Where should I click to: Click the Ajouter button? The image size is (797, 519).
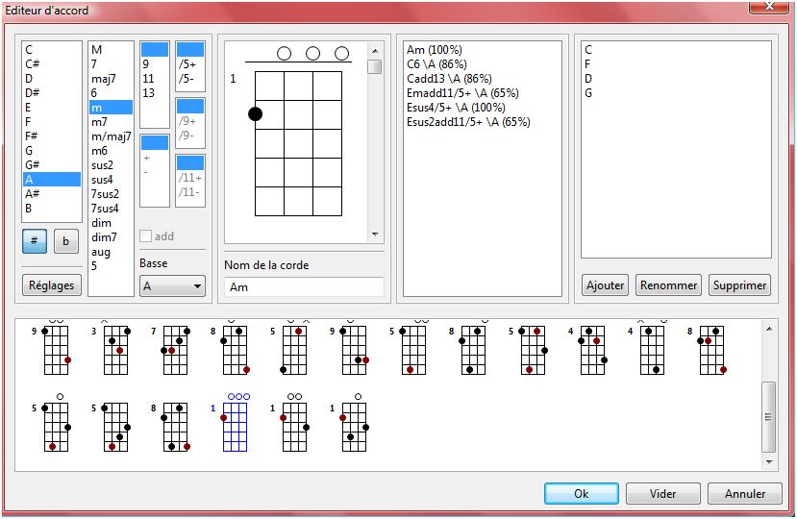[x=605, y=285]
